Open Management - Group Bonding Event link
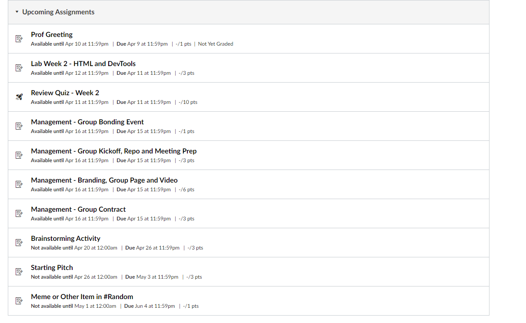The height and width of the screenshot is (323, 526). 87,122
